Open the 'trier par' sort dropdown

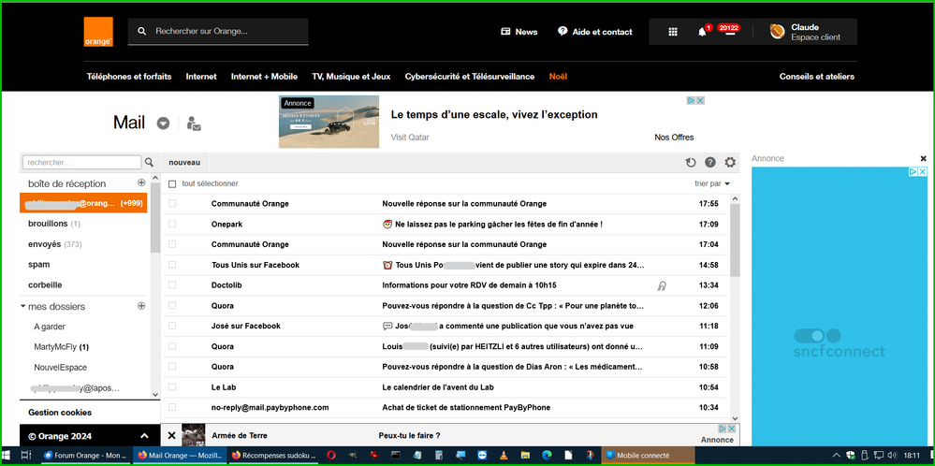pos(713,184)
